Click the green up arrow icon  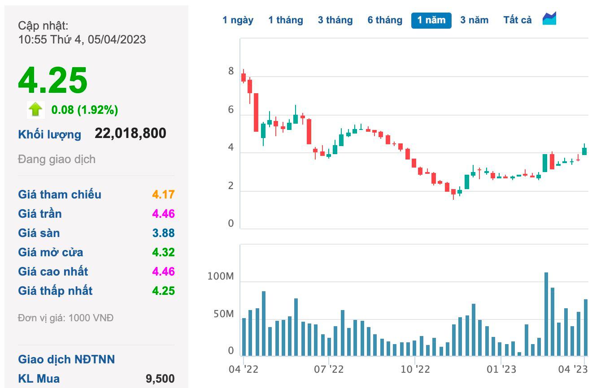(x=35, y=110)
